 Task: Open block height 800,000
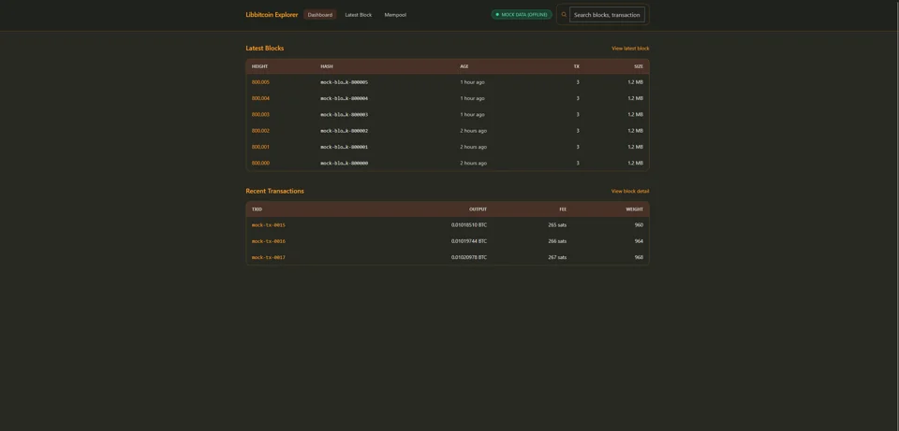pos(260,163)
